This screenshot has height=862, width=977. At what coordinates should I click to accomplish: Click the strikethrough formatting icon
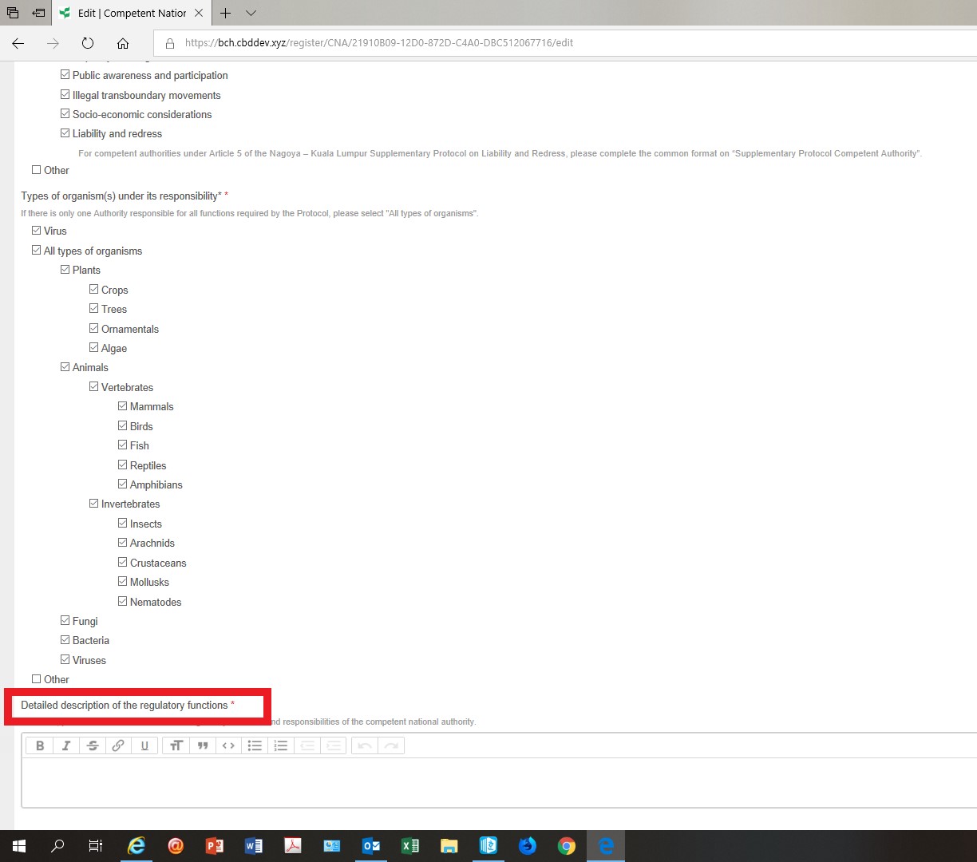[x=93, y=745]
